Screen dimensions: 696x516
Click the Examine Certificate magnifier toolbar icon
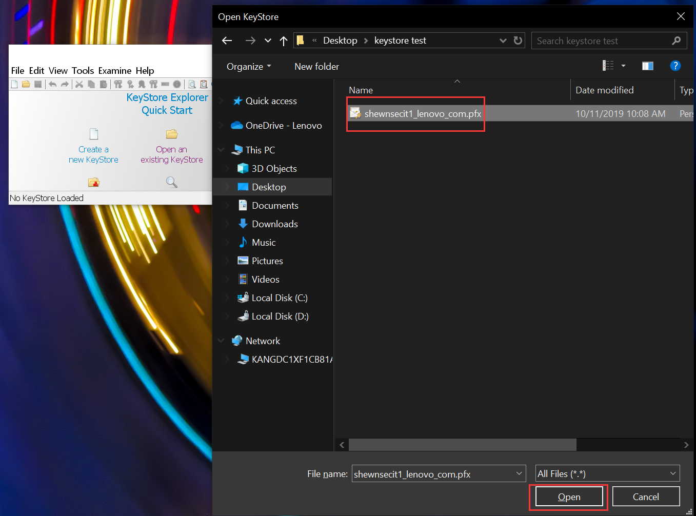click(x=192, y=84)
